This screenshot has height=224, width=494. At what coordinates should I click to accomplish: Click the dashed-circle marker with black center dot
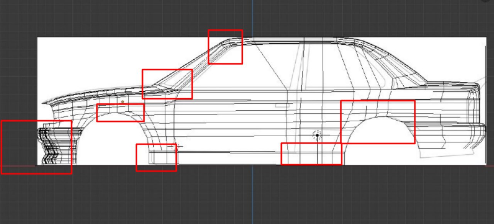click(x=317, y=135)
